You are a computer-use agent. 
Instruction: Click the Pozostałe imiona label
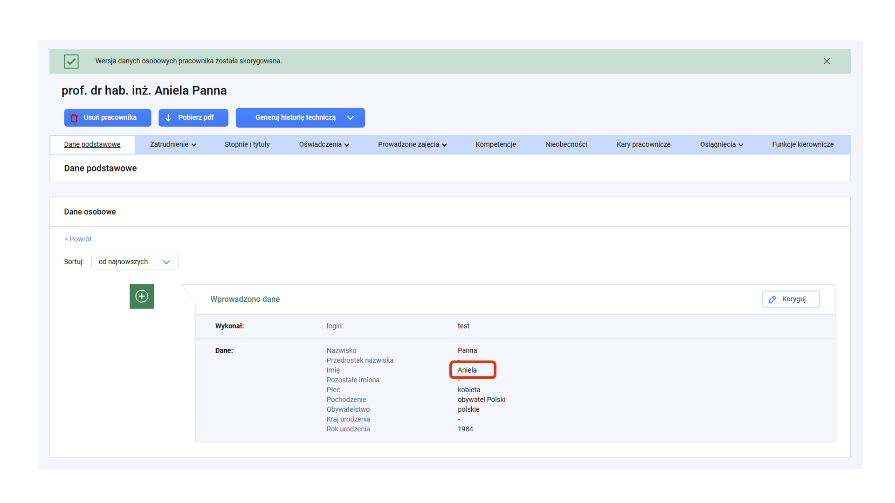pyautogui.click(x=353, y=380)
